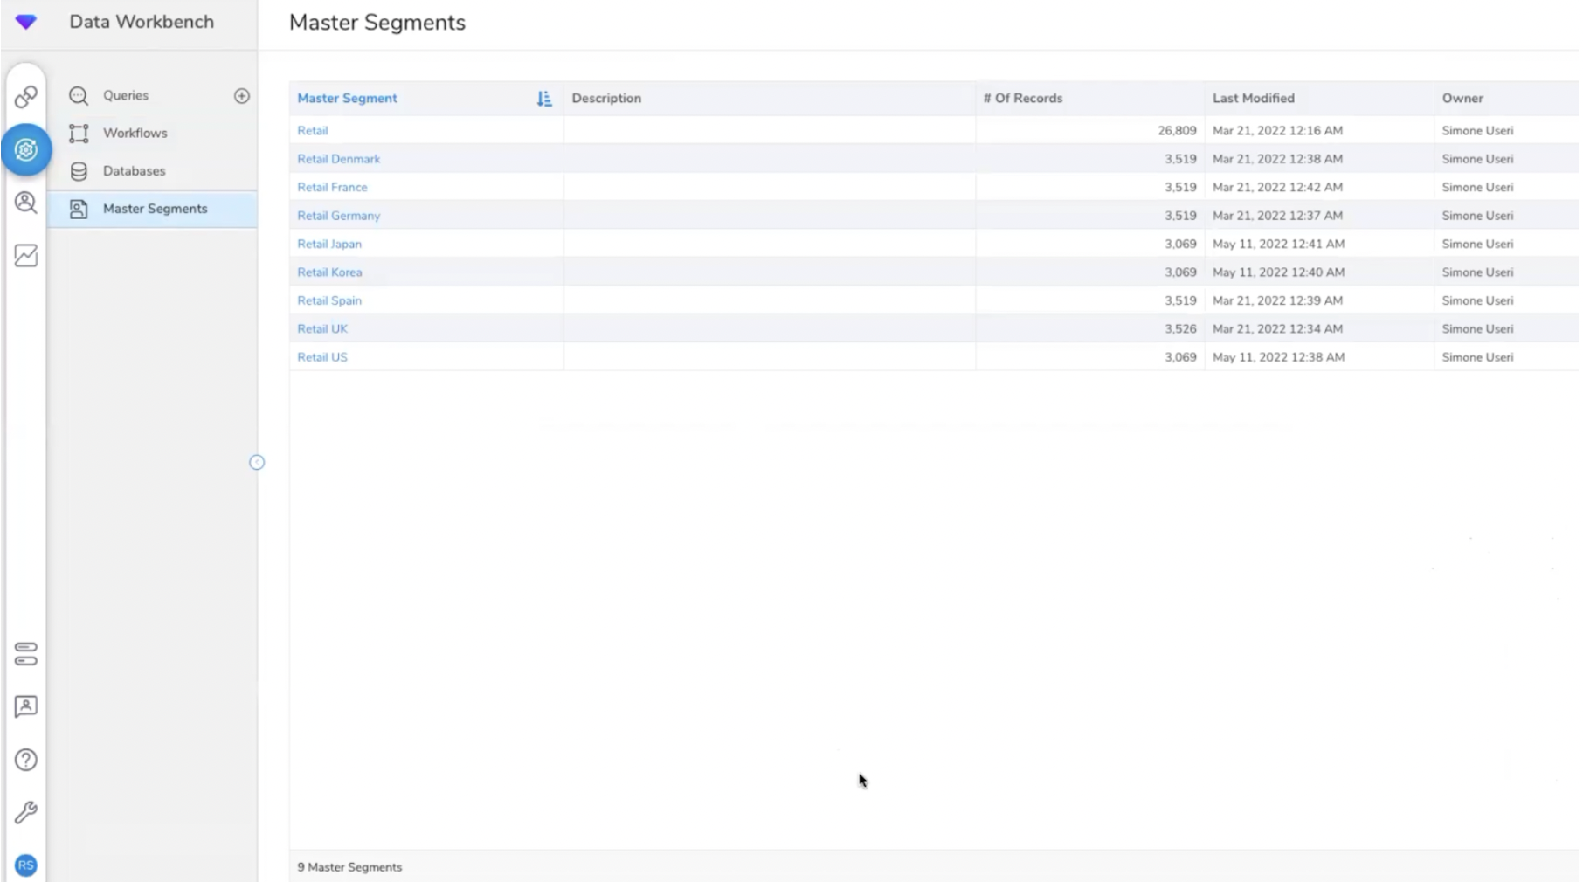The image size is (1583, 882).
Task: Open Queries in the navigation menu
Action: (x=126, y=96)
